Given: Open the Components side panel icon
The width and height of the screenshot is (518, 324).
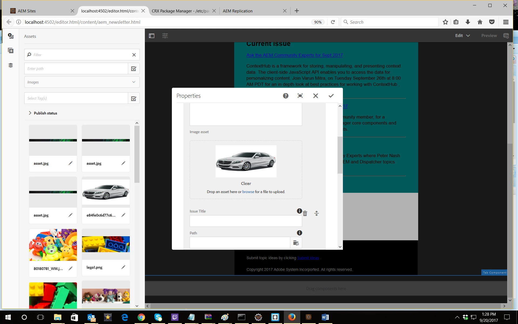Looking at the screenshot, I should click(x=11, y=51).
